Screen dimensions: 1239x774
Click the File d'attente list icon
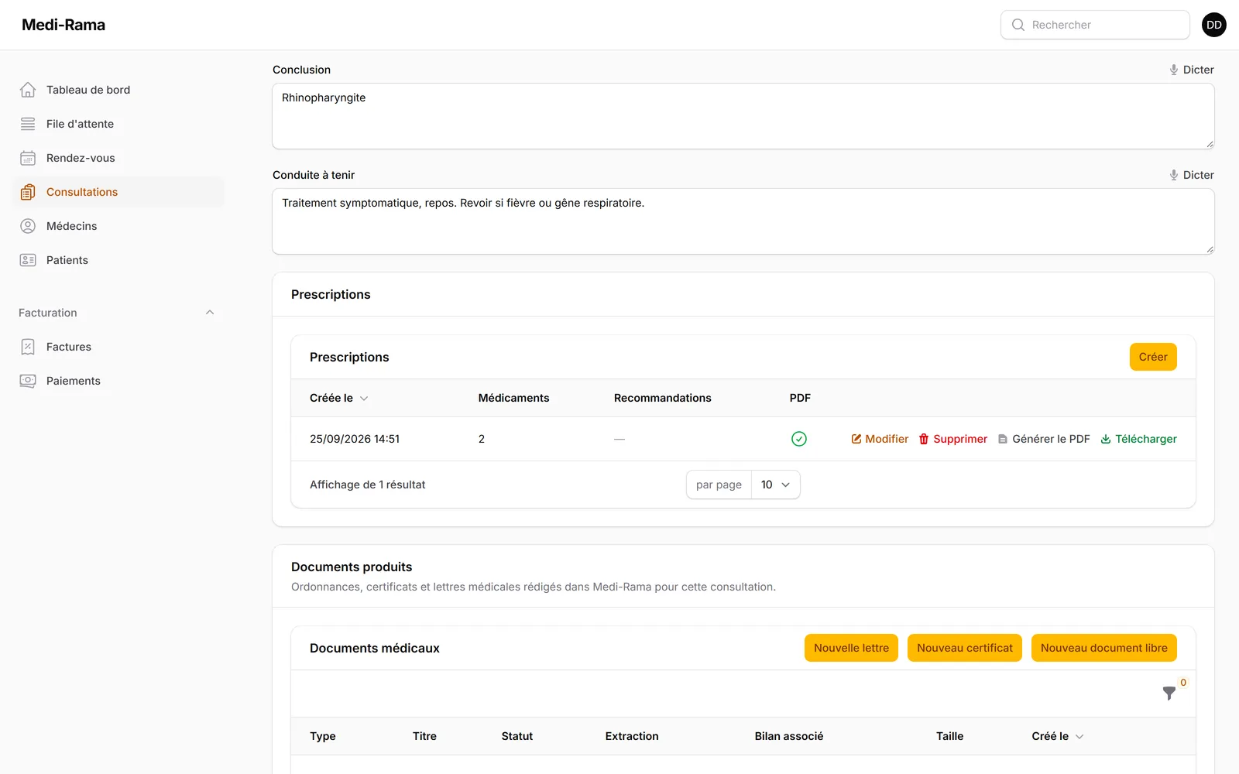28,124
